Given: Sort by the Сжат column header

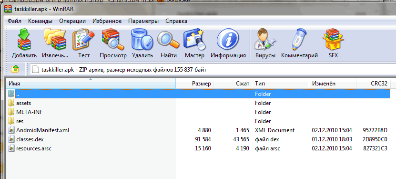Looking at the screenshot, I should coord(233,84).
